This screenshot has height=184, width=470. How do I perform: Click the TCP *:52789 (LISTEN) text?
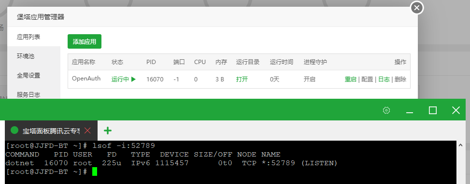(289, 163)
